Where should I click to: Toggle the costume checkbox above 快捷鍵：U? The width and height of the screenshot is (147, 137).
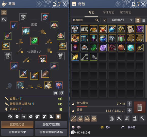pos(34,48)
